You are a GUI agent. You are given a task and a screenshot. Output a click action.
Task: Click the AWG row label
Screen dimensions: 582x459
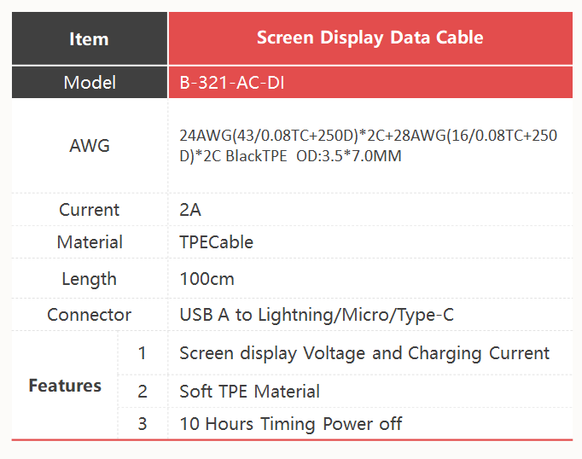[90, 145]
